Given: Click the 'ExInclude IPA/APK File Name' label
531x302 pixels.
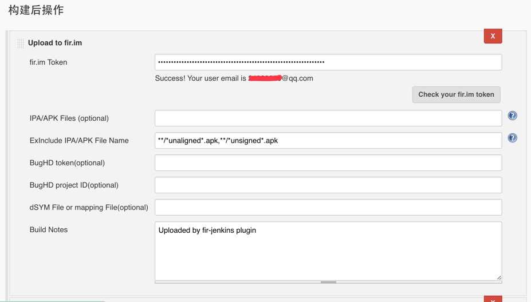Looking at the screenshot, I should [79, 141].
